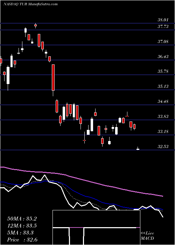The image size is (175, 245).
Task: Click the 5MA : 33.3 reading
Action: [20, 233]
